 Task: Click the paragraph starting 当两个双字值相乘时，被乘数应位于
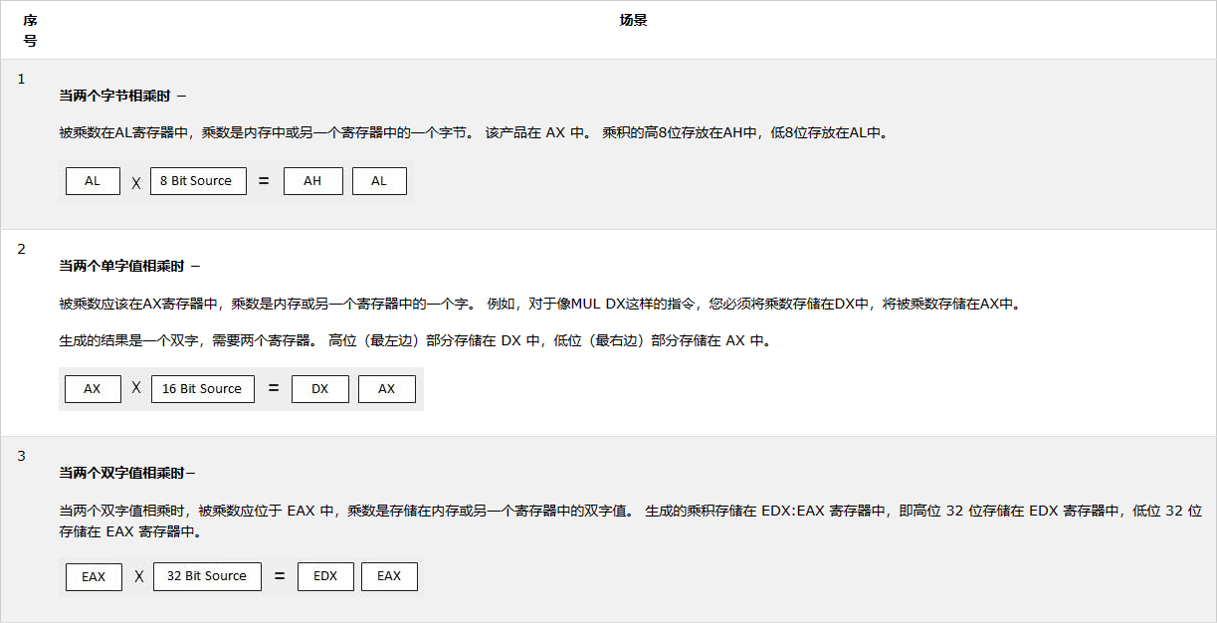[630, 521]
